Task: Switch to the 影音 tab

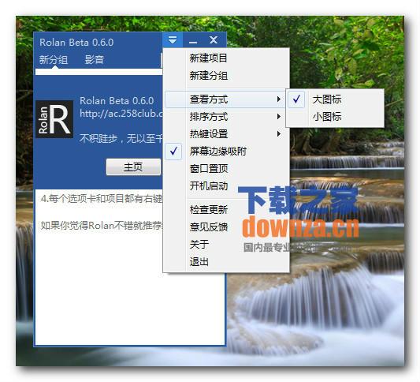Action: tap(95, 59)
